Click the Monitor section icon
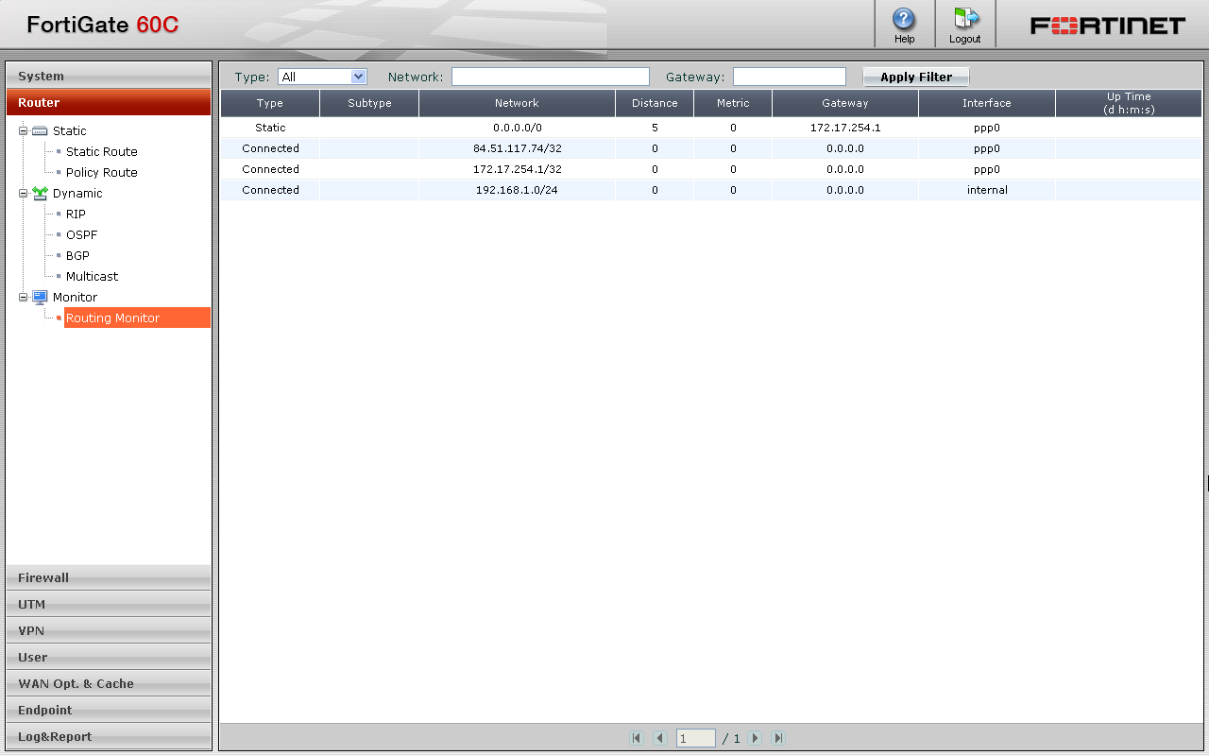 click(40, 297)
